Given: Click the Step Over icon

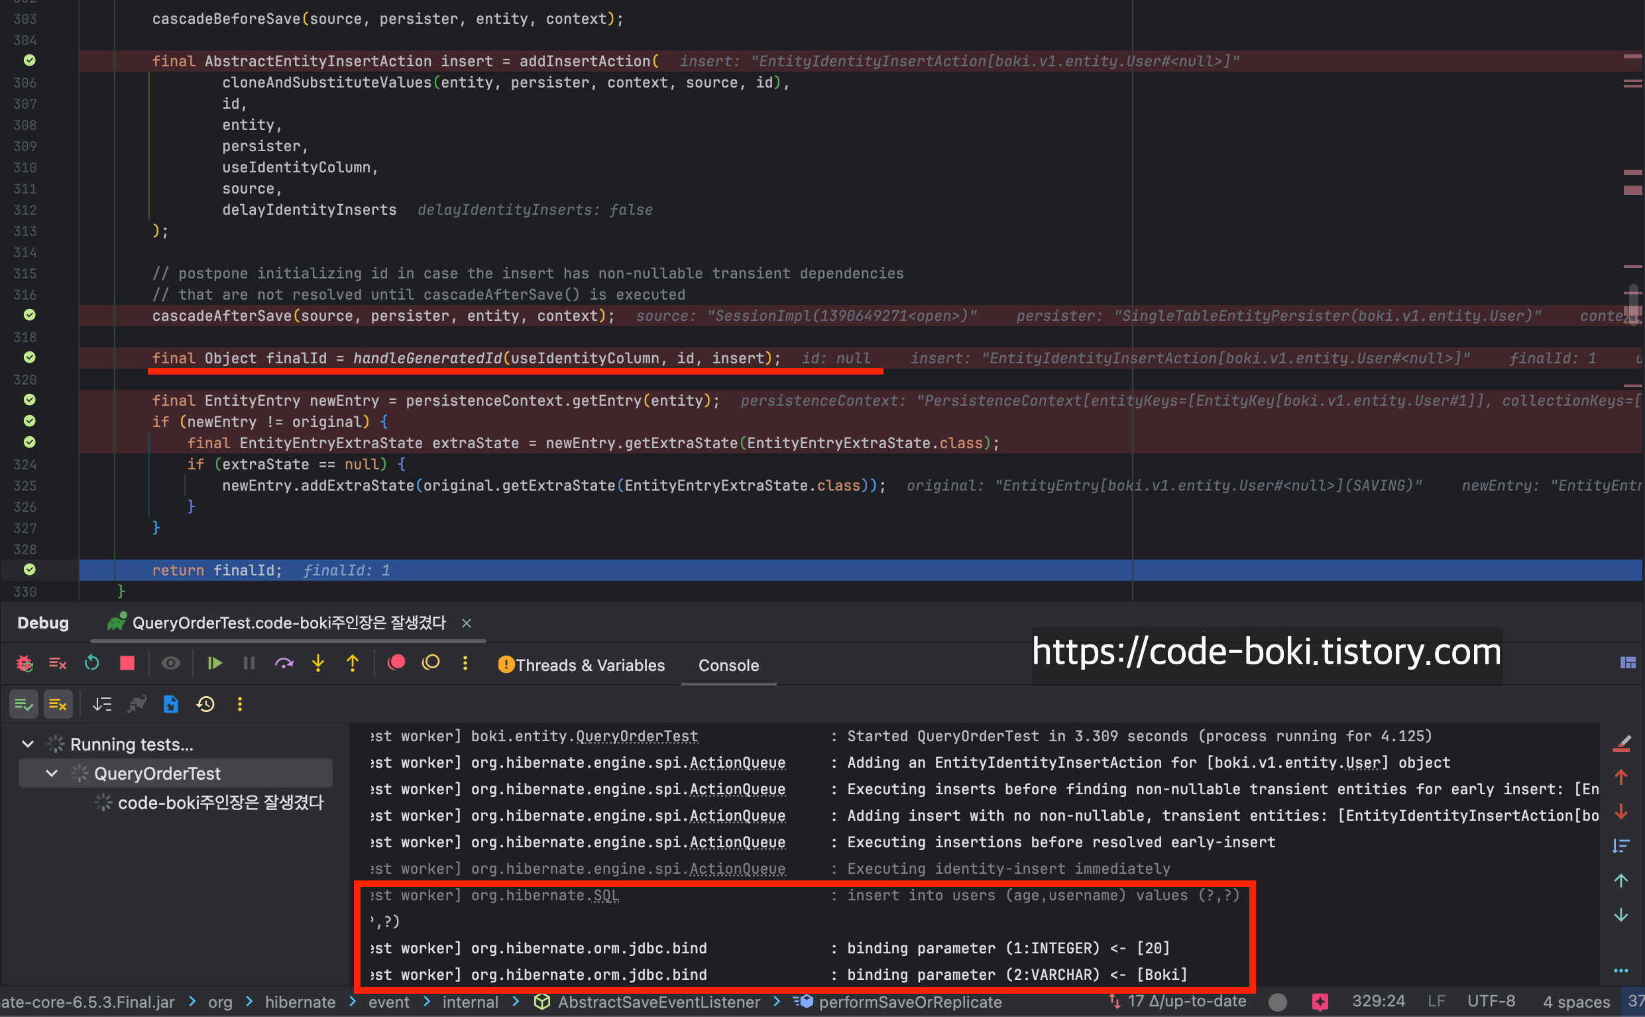Looking at the screenshot, I should pos(284,664).
